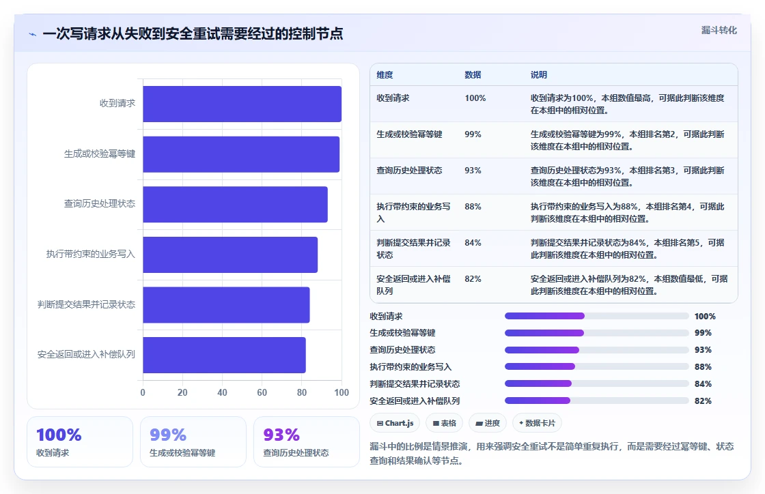Click table cell 执行带约束的业务写入
The height and width of the screenshot is (494, 765).
pos(413,212)
